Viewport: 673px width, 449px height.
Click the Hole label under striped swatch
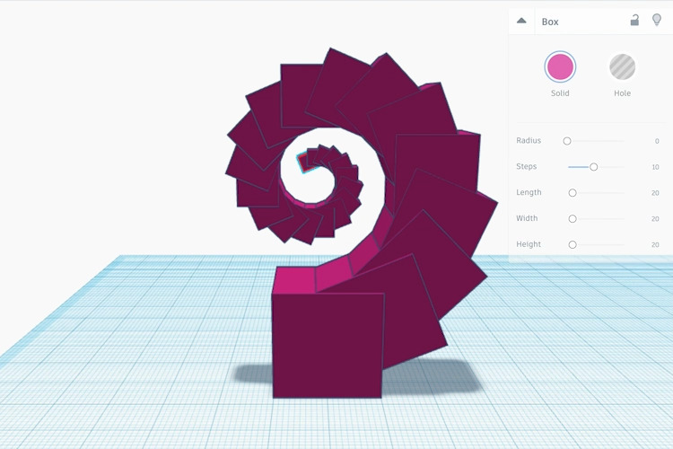click(622, 93)
